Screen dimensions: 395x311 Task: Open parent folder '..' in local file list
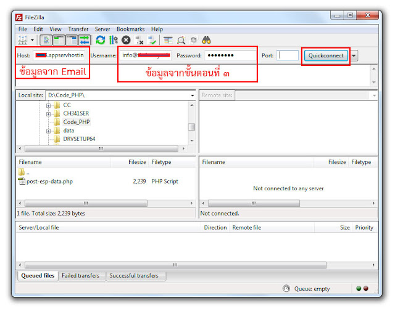(24, 172)
